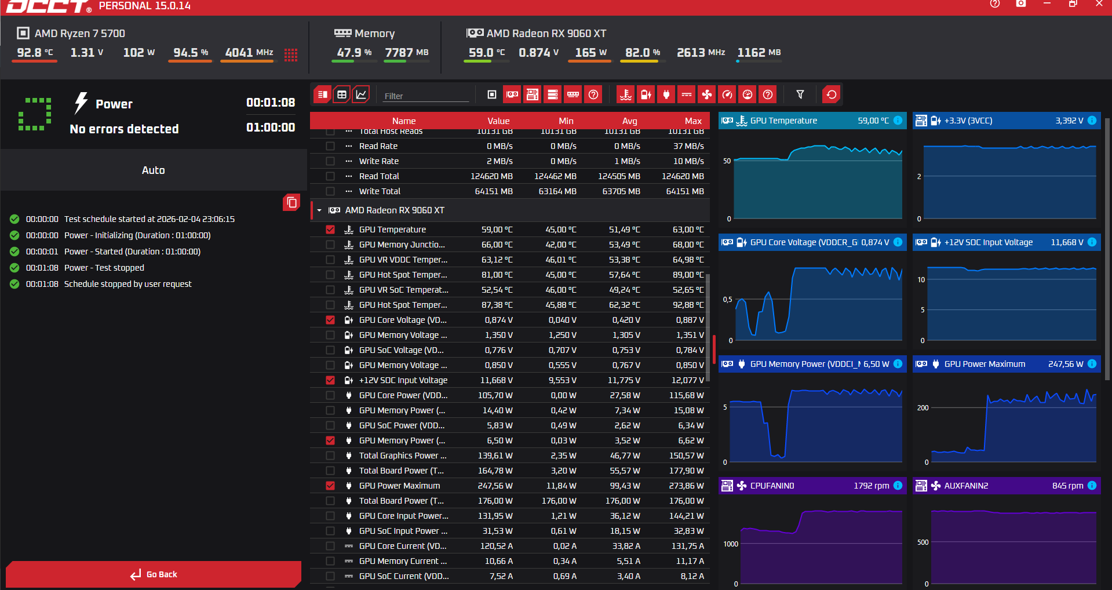Click 'Schedule stopped by user request' log entry
Viewport: 1112px width, 590px height.
point(128,284)
